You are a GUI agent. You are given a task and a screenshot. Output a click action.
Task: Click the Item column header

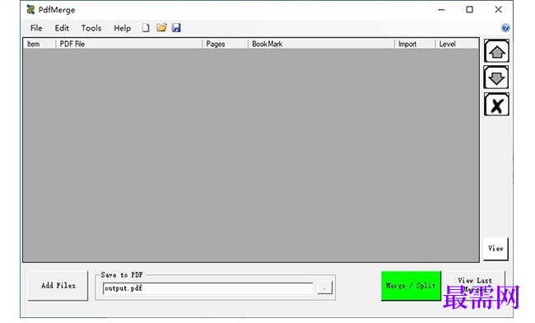tap(40, 44)
